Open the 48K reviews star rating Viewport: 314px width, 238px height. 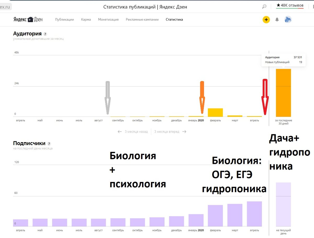[x=290, y=5]
